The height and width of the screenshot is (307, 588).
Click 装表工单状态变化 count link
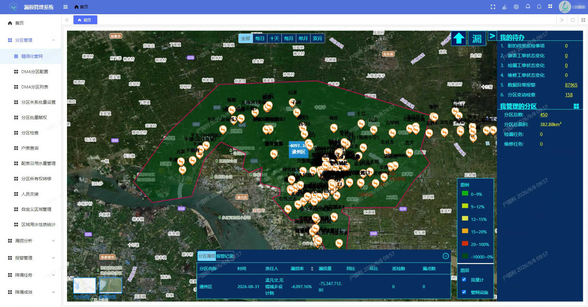point(566,56)
